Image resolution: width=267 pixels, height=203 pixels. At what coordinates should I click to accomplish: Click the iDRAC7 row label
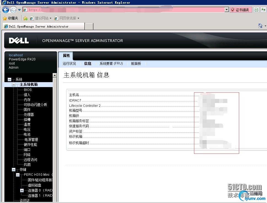(x=75, y=100)
